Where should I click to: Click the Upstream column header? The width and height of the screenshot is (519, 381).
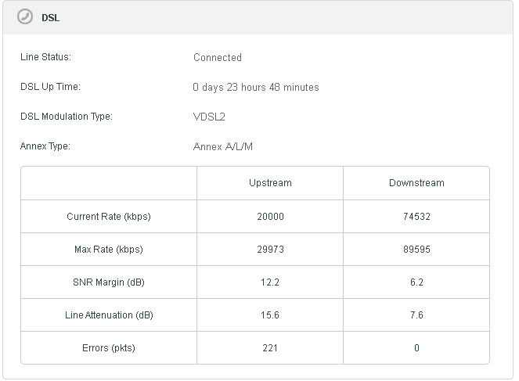[x=270, y=183]
